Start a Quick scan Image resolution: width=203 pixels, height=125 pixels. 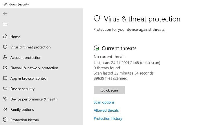(109, 90)
